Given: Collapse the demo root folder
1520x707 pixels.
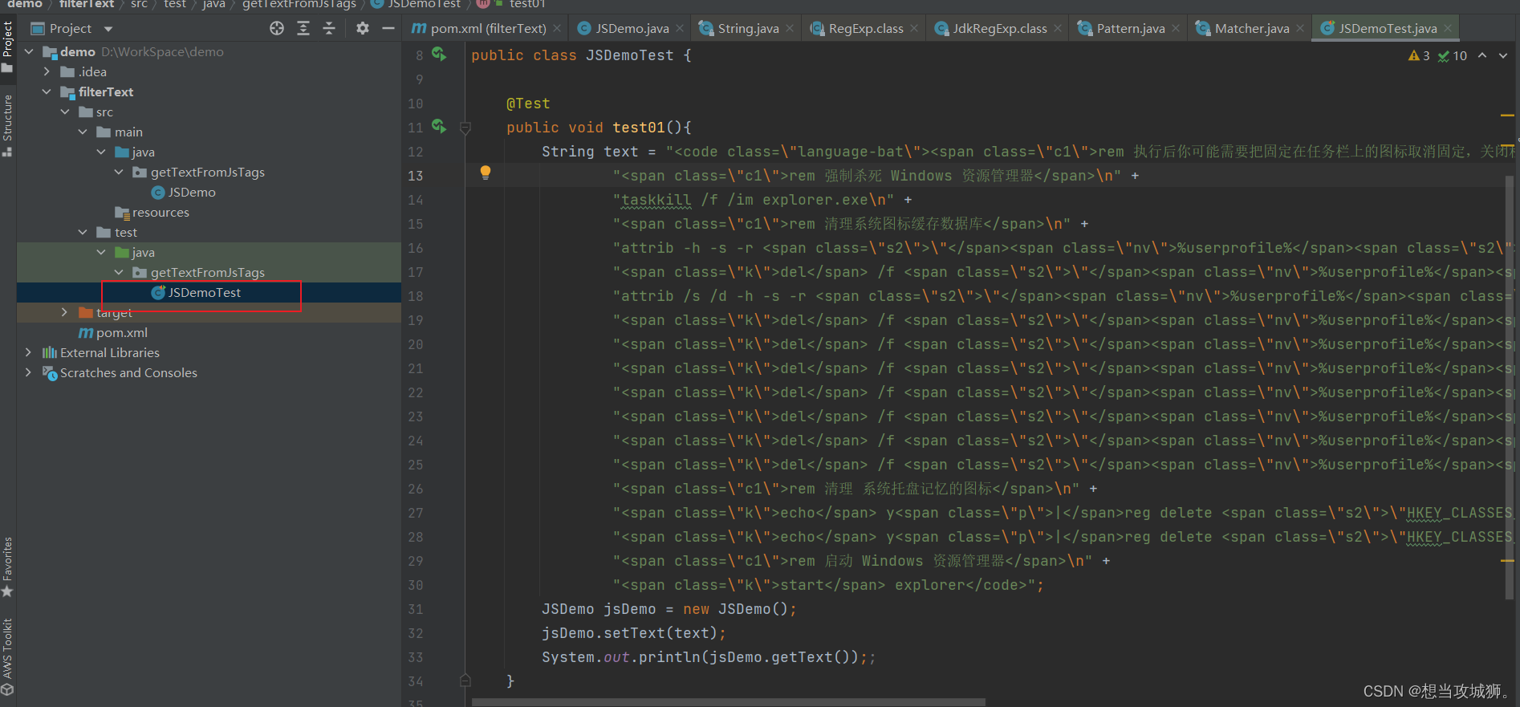Looking at the screenshot, I should (x=29, y=51).
